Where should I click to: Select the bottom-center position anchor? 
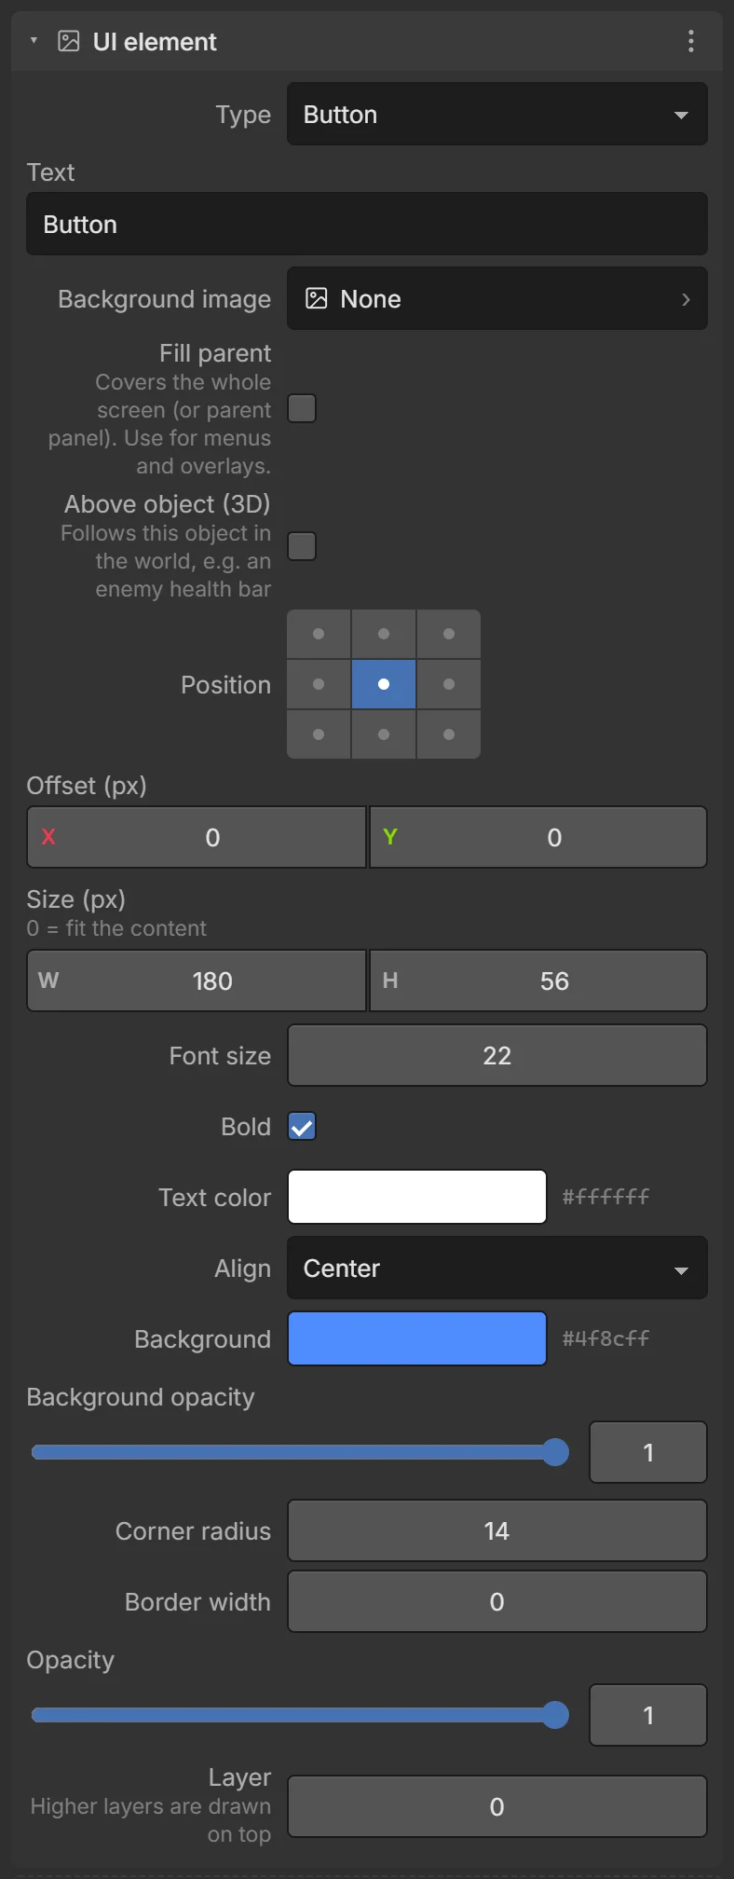pyautogui.click(x=384, y=734)
